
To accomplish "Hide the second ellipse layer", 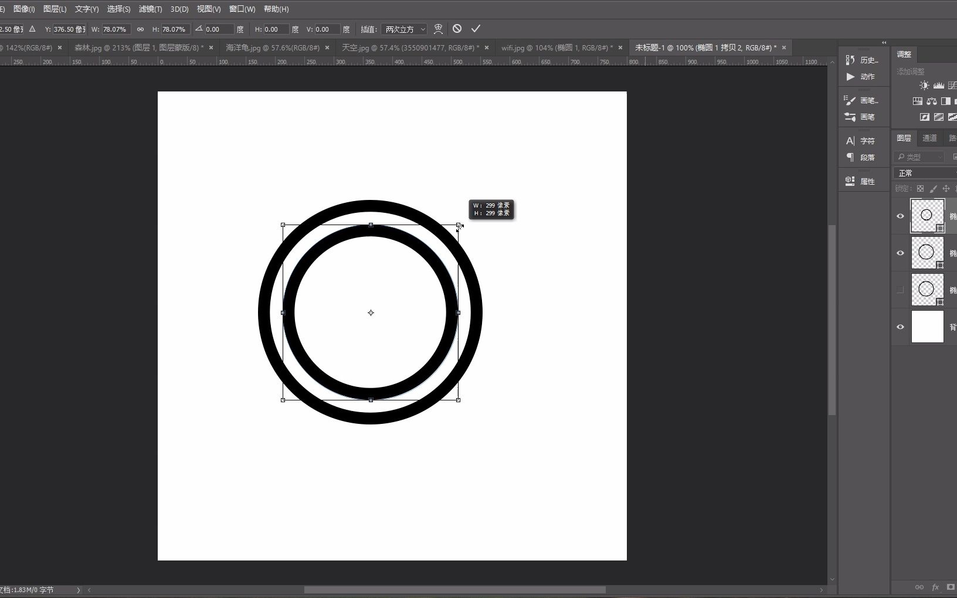I will [x=901, y=253].
